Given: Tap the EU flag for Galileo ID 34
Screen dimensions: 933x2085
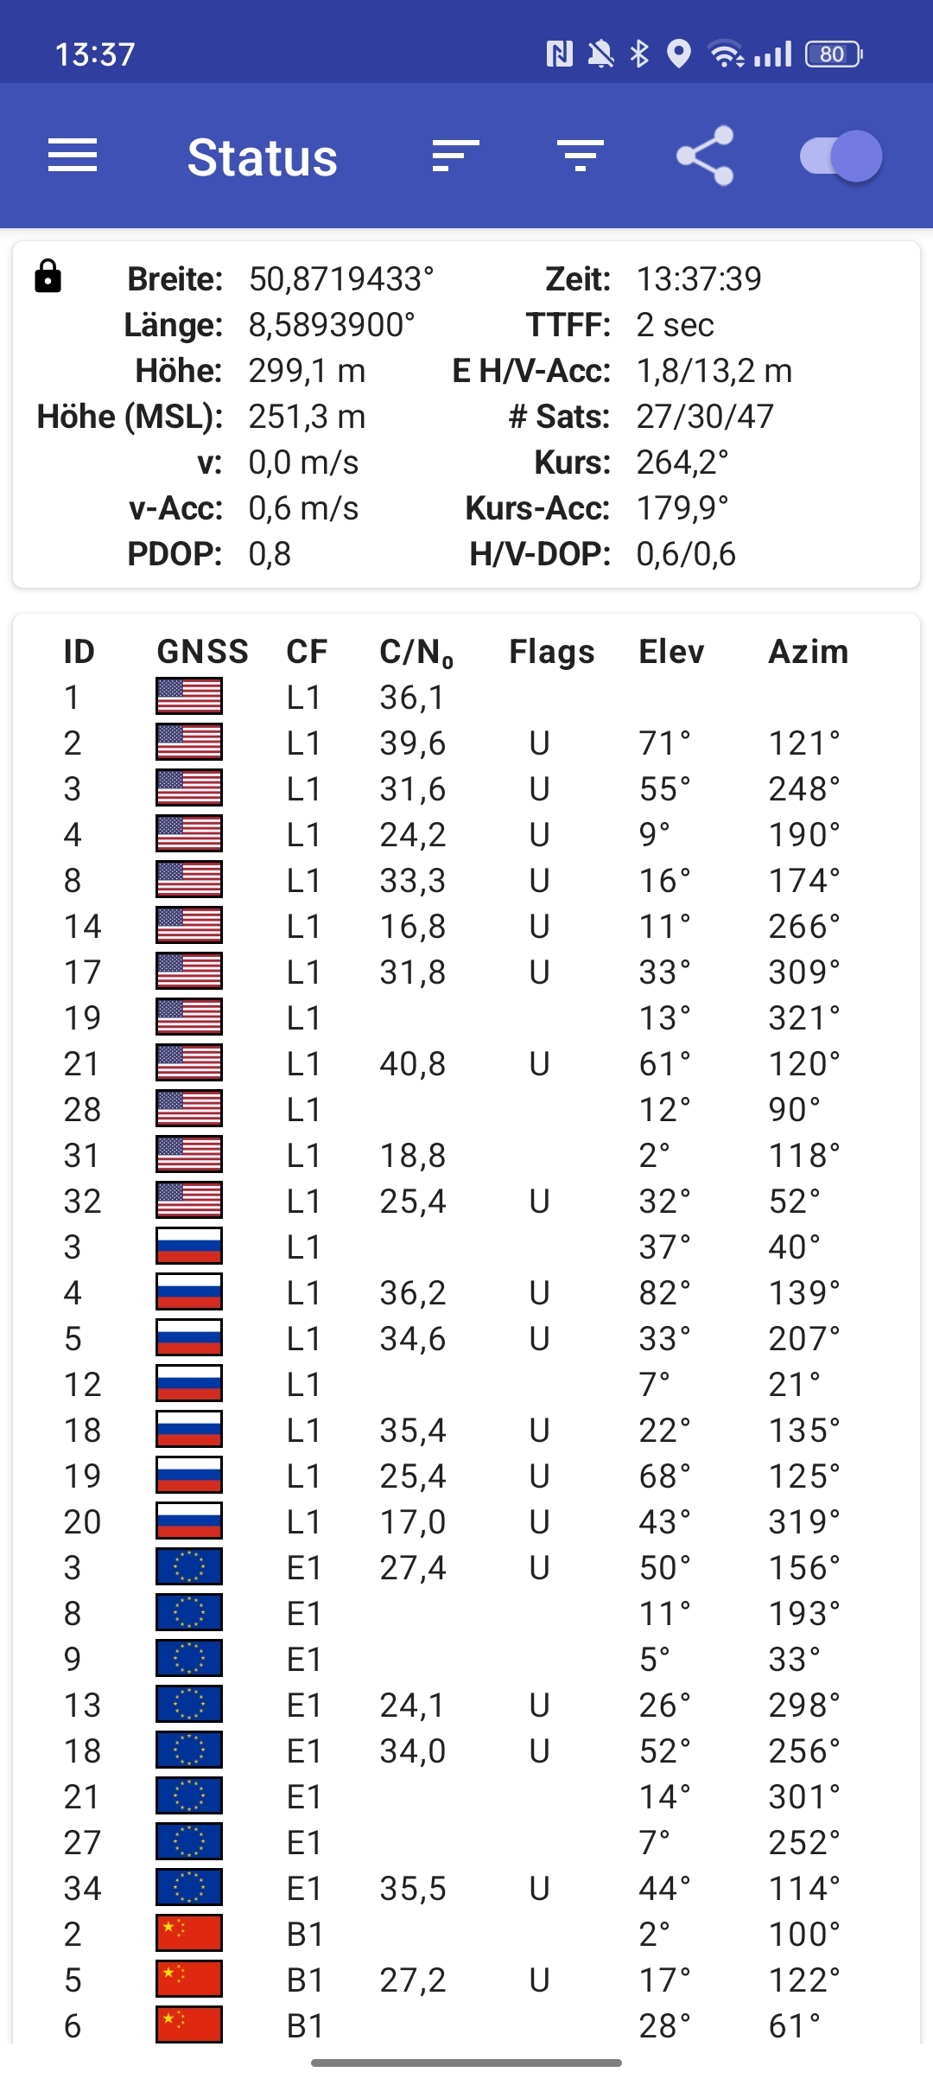Looking at the screenshot, I should 189,1887.
